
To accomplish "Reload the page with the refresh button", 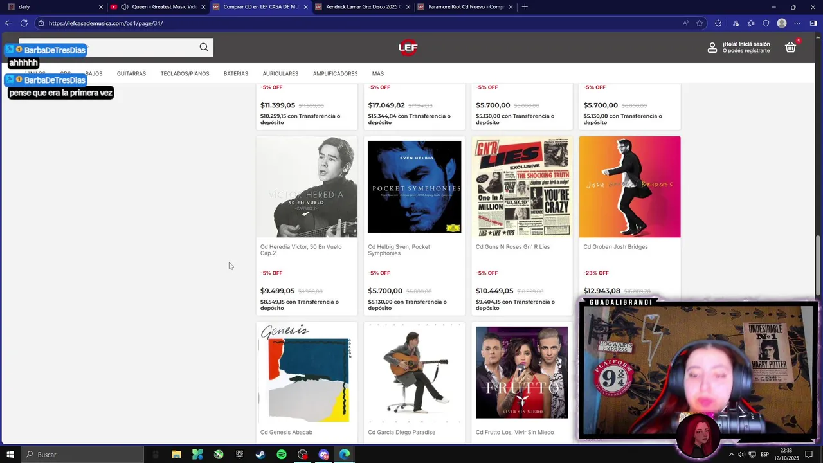I will point(24,23).
